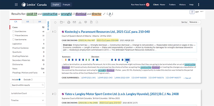Click purple signal icon beside Kosteckyj case
Viewport: 214px width, 106px height.
[x=63, y=32]
